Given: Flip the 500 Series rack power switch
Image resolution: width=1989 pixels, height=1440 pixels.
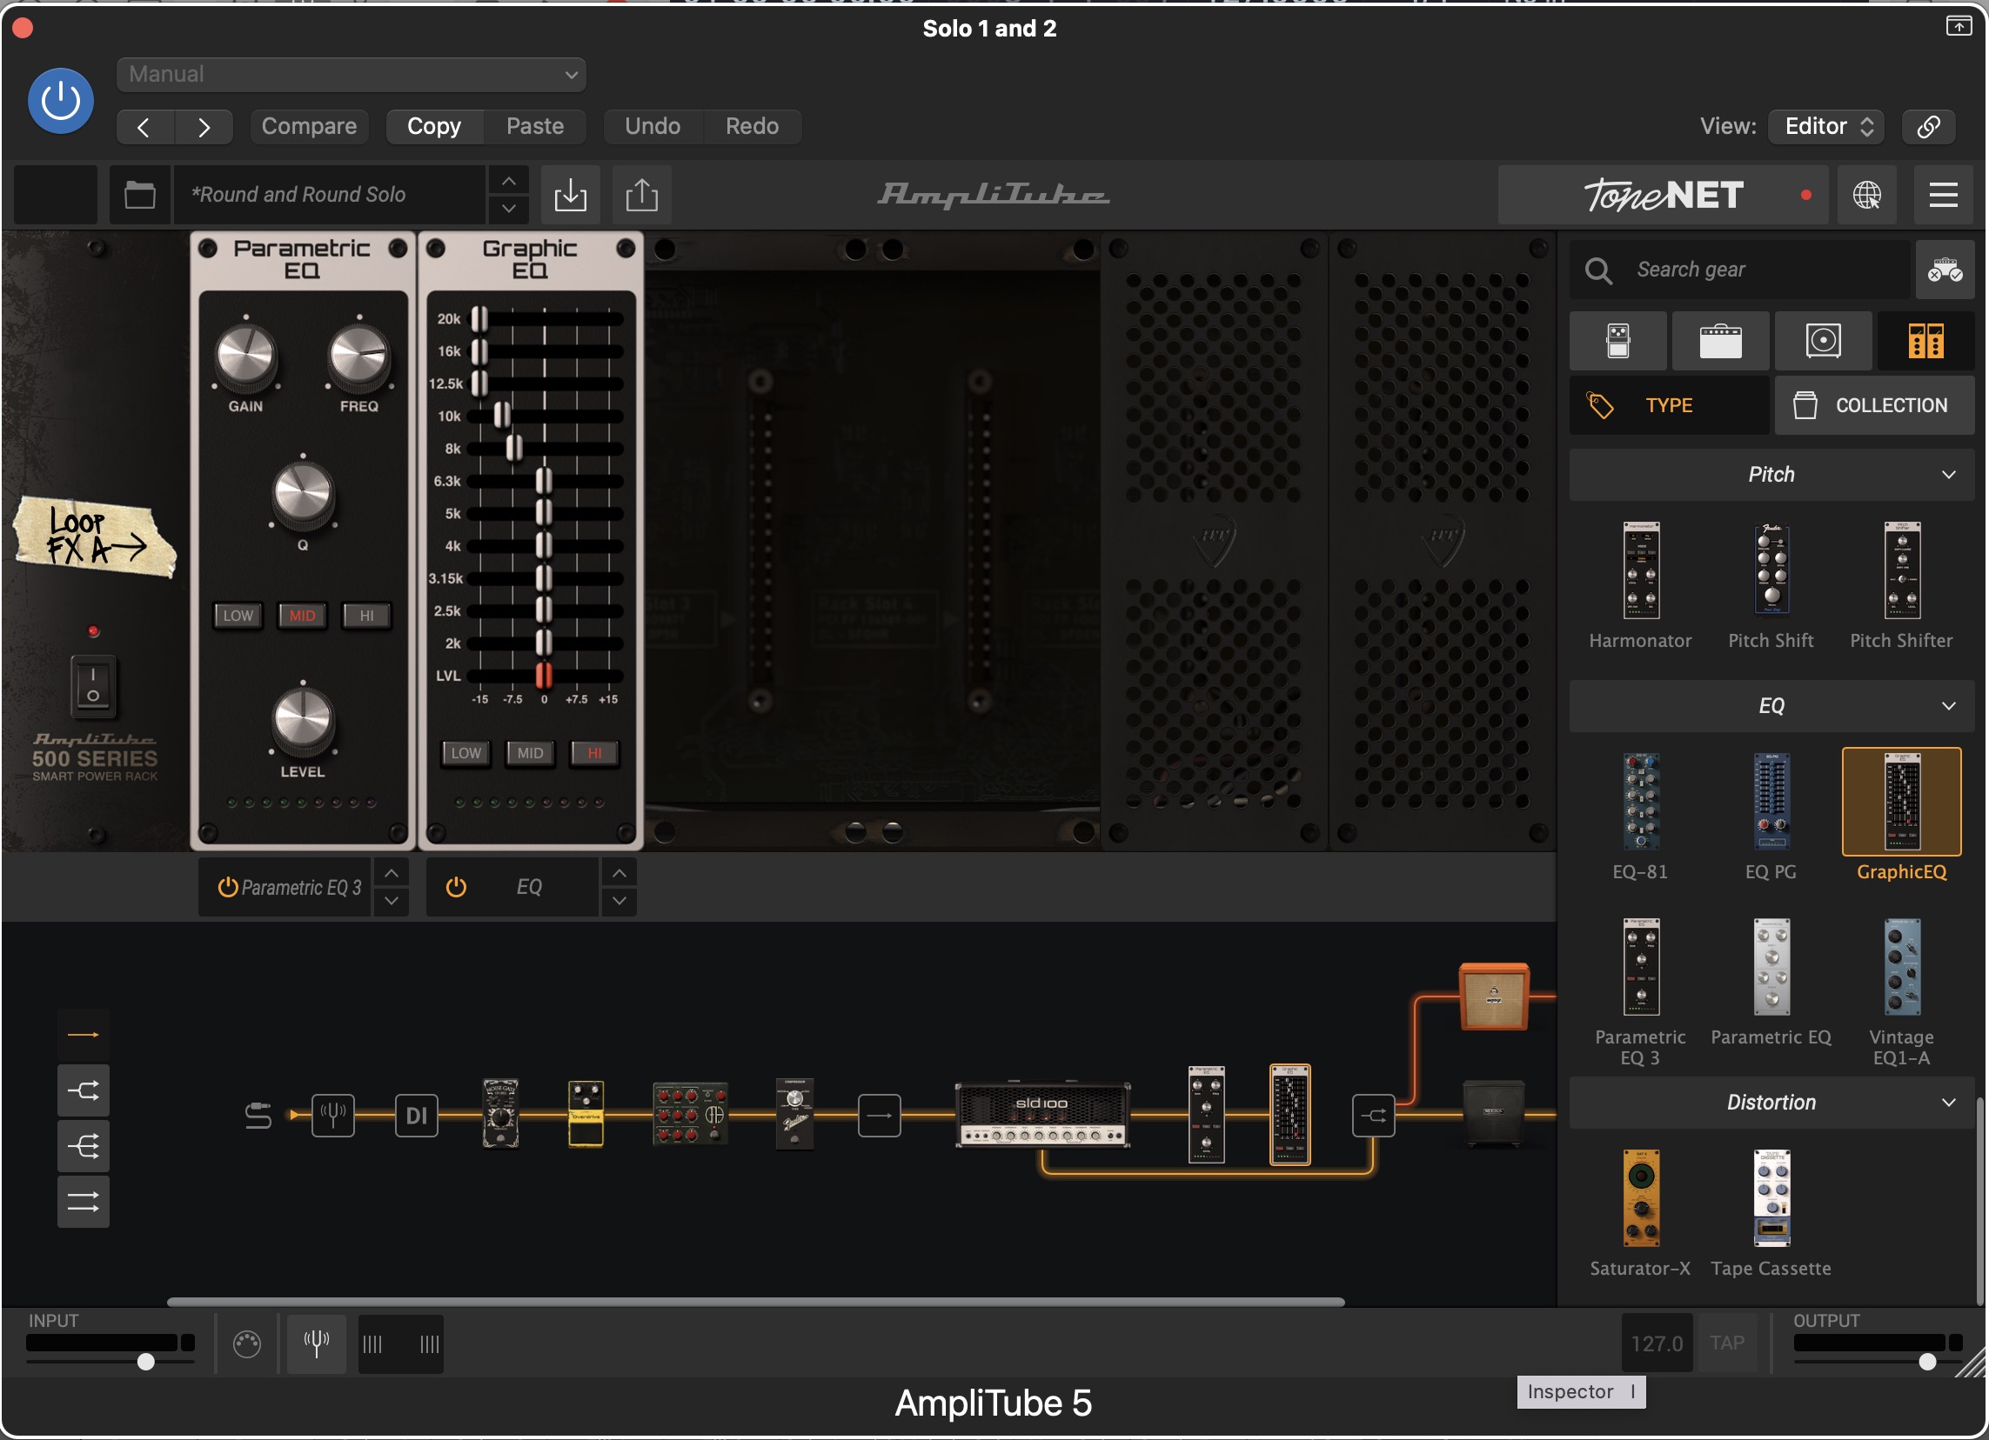Looking at the screenshot, I should (x=93, y=686).
